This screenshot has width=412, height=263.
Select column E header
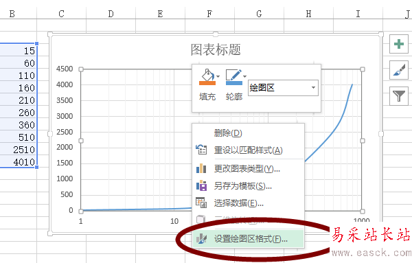160,14
